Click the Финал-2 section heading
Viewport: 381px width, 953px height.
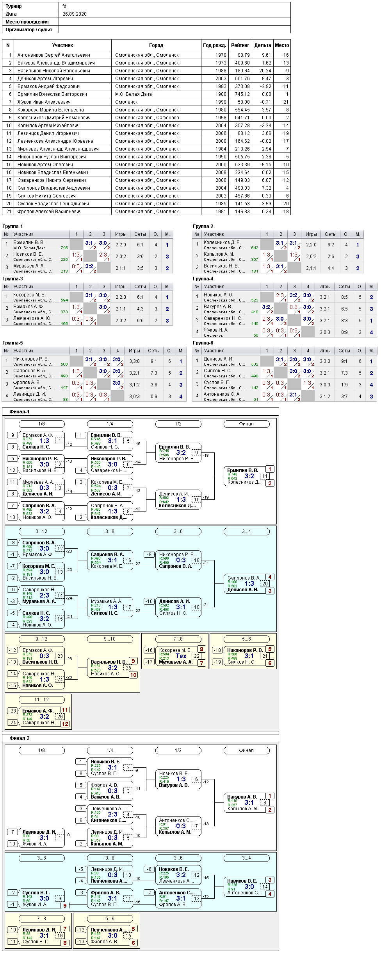[x=20, y=738]
